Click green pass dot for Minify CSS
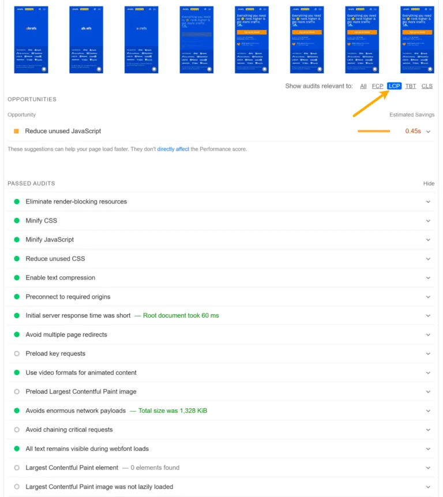Viewport: 443px width, 497px height. [17, 221]
